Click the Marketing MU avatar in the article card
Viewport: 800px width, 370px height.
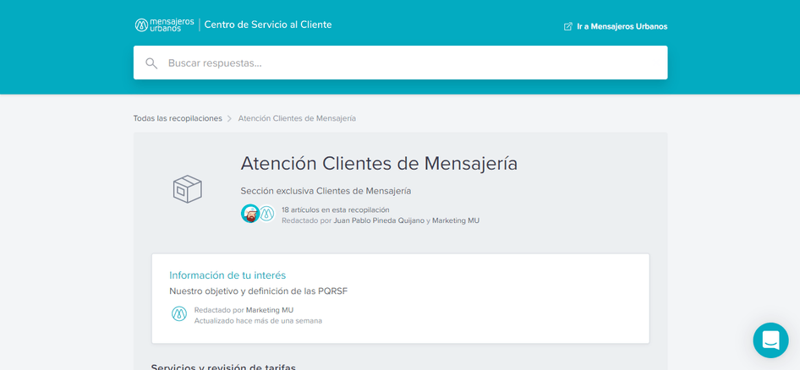pyautogui.click(x=179, y=314)
